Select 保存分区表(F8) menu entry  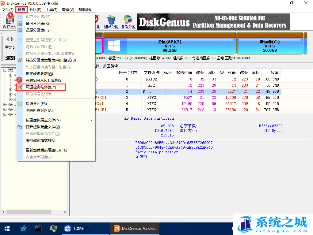(x=55, y=17)
